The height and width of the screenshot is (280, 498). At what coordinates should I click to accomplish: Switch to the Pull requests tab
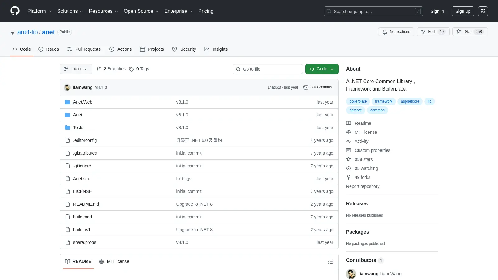coord(84,49)
